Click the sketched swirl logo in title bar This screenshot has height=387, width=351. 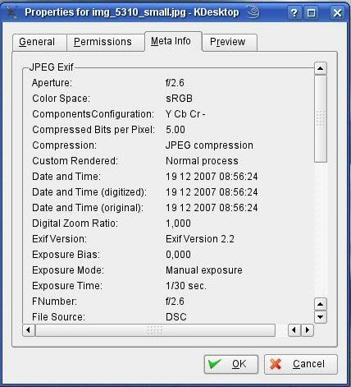(253, 12)
